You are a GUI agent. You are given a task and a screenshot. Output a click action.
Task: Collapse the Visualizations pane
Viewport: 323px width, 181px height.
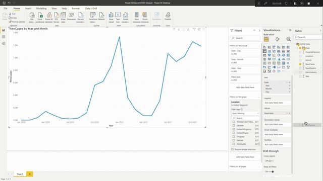(x=290, y=30)
